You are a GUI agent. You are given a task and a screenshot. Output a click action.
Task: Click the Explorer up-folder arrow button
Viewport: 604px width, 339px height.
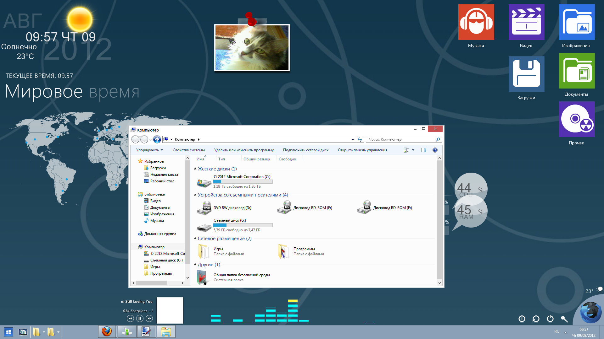coord(157,139)
